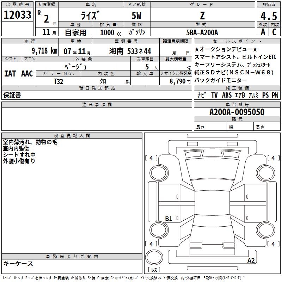Select shift type IAT

(x=10, y=74)
